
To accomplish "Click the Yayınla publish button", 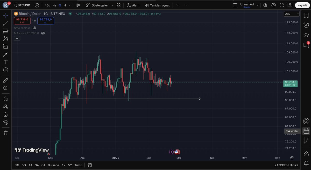I will pyautogui.click(x=302, y=5).
